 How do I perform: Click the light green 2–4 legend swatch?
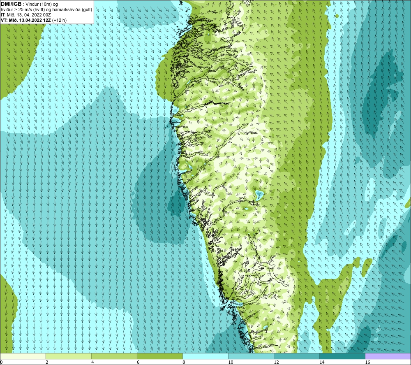pos(68,356)
